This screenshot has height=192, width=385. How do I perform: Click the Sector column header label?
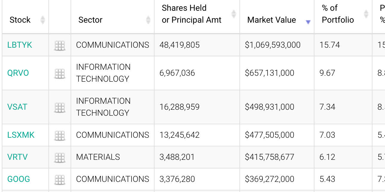click(90, 20)
